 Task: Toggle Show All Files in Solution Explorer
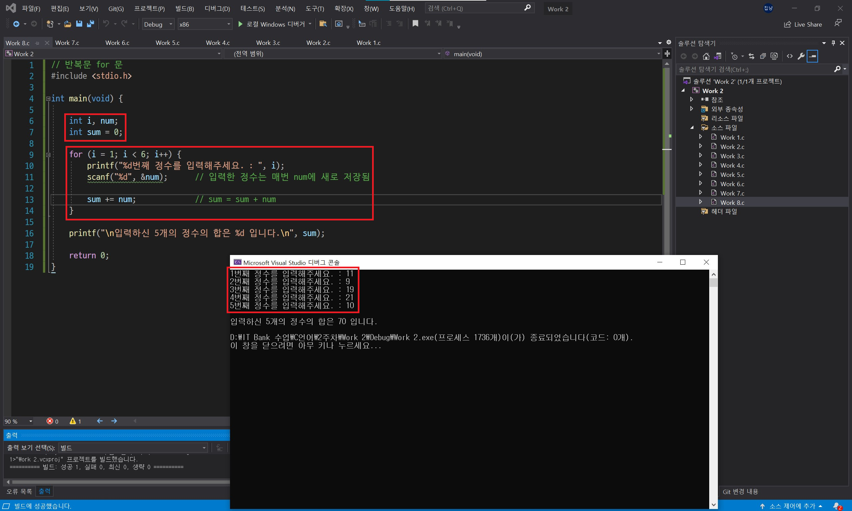(x=774, y=56)
